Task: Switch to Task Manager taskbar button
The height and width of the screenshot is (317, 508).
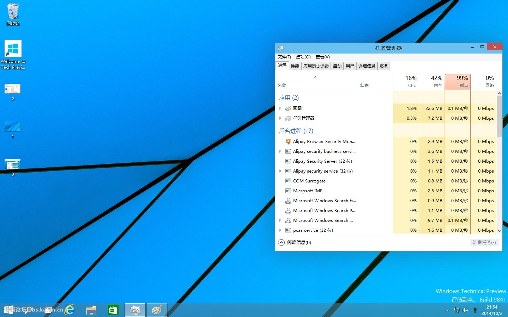Action: click(x=135, y=310)
